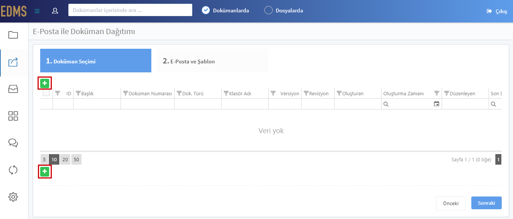Open the settings gear icon in sidebar
Screen dimensions: 513x219
click(13, 196)
